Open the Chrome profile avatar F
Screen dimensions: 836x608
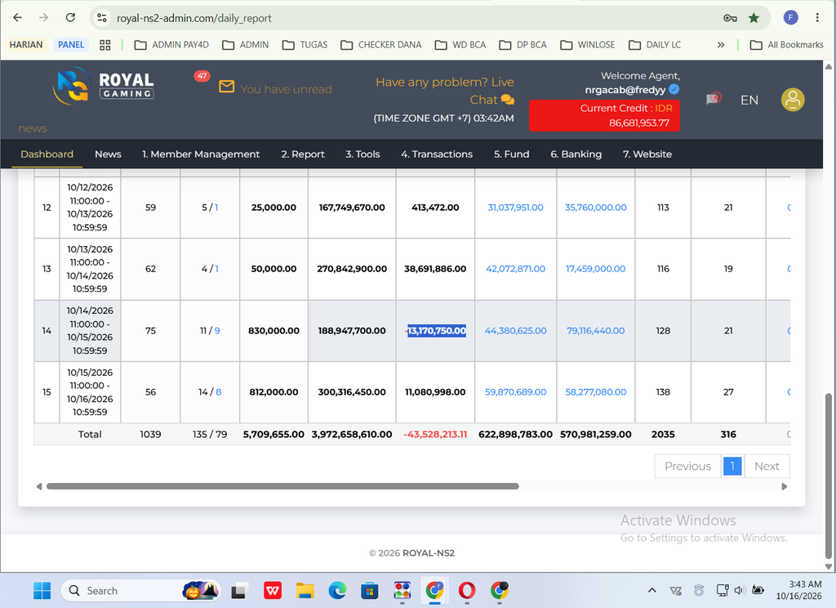(790, 18)
